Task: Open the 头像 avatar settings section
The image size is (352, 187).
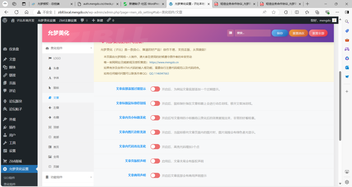Action: click(56, 68)
